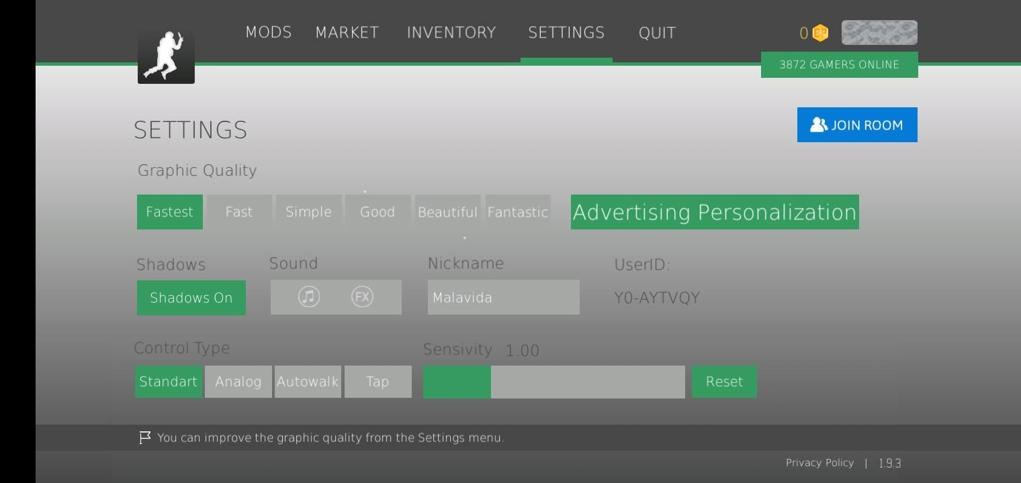The image size is (1021, 483).
Task: Click the blurred profile name at top right
Action: [x=879, y=33]
